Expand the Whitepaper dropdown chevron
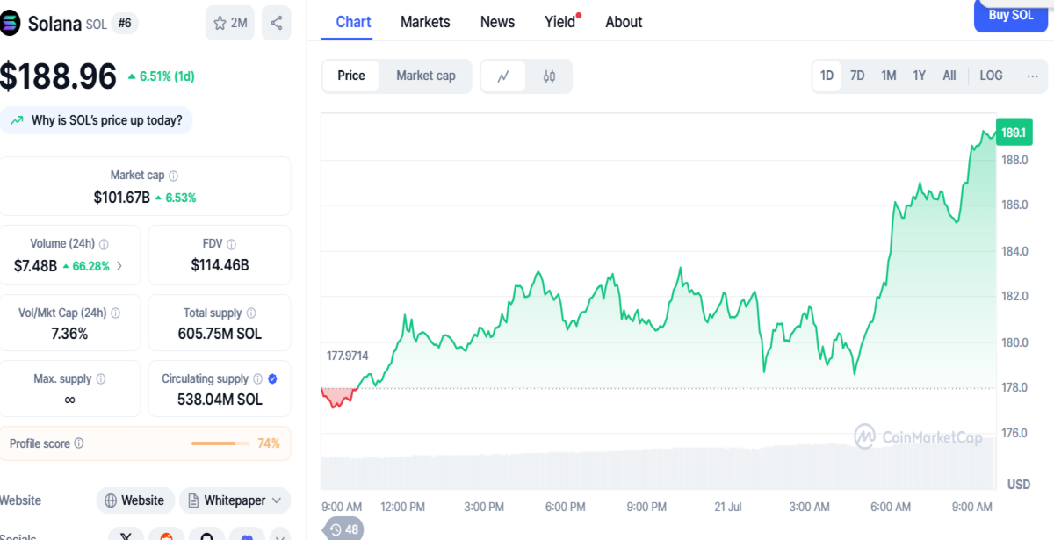 [x=277, y=500]
